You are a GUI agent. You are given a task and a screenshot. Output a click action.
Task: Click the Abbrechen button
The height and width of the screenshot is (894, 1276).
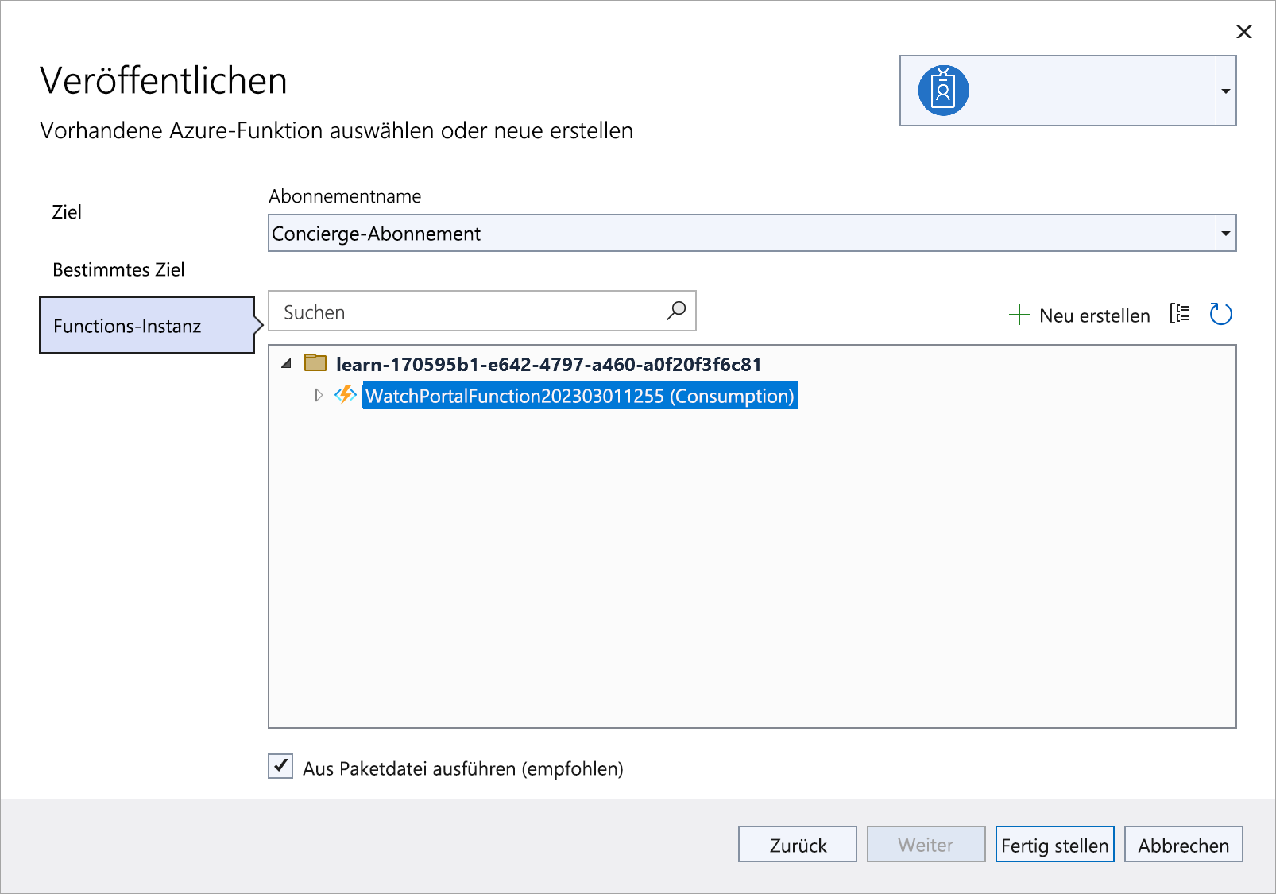(x=1184, y=844)
